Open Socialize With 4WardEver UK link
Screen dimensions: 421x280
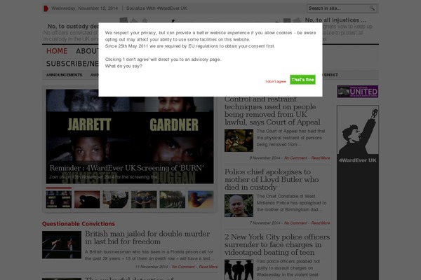coord(156,8)
